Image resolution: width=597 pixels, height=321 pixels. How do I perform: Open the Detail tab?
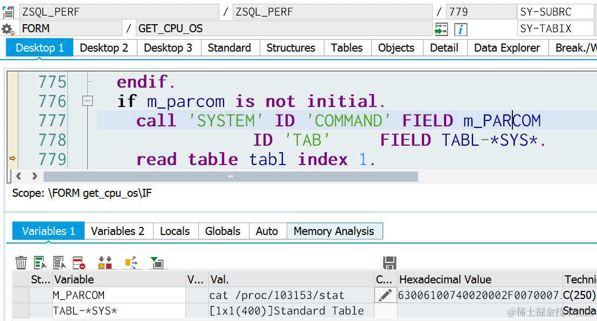(444, 48)
